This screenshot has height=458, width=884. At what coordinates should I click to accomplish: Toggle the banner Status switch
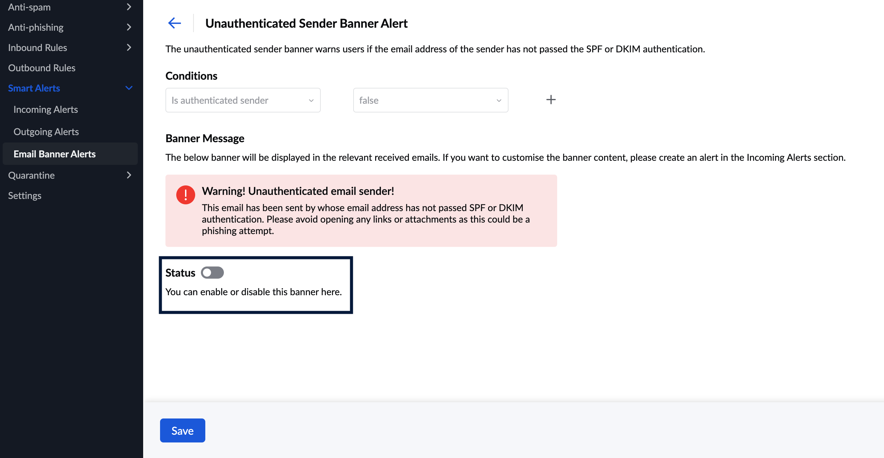pos(212,273)
